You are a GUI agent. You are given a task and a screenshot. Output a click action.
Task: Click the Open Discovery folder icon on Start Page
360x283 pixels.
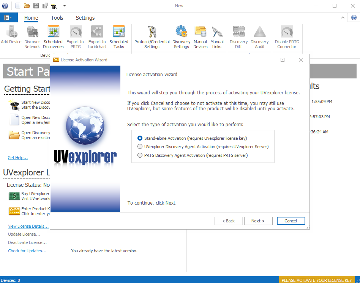point(14,135)
